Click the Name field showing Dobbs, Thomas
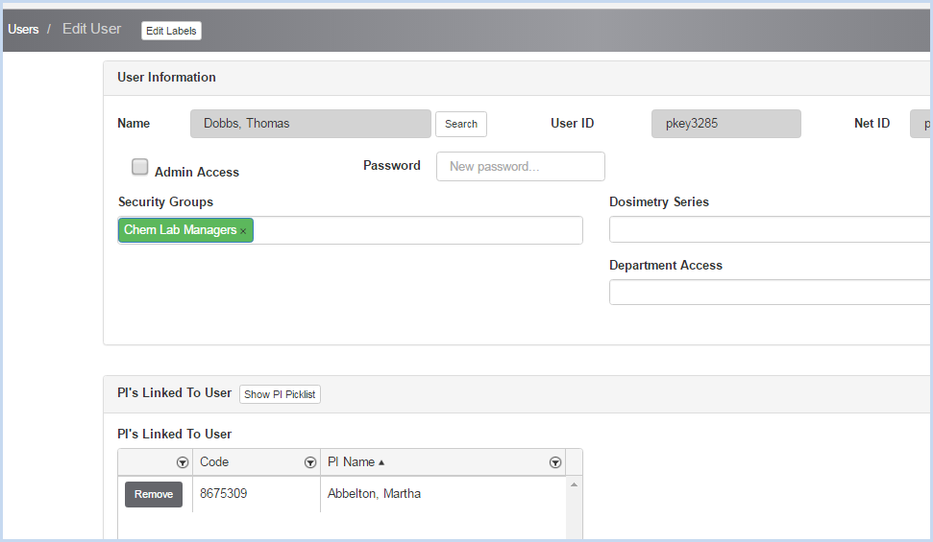Image resolution: width=933 pixels, height=542 pixels. [x=310, y=124]
